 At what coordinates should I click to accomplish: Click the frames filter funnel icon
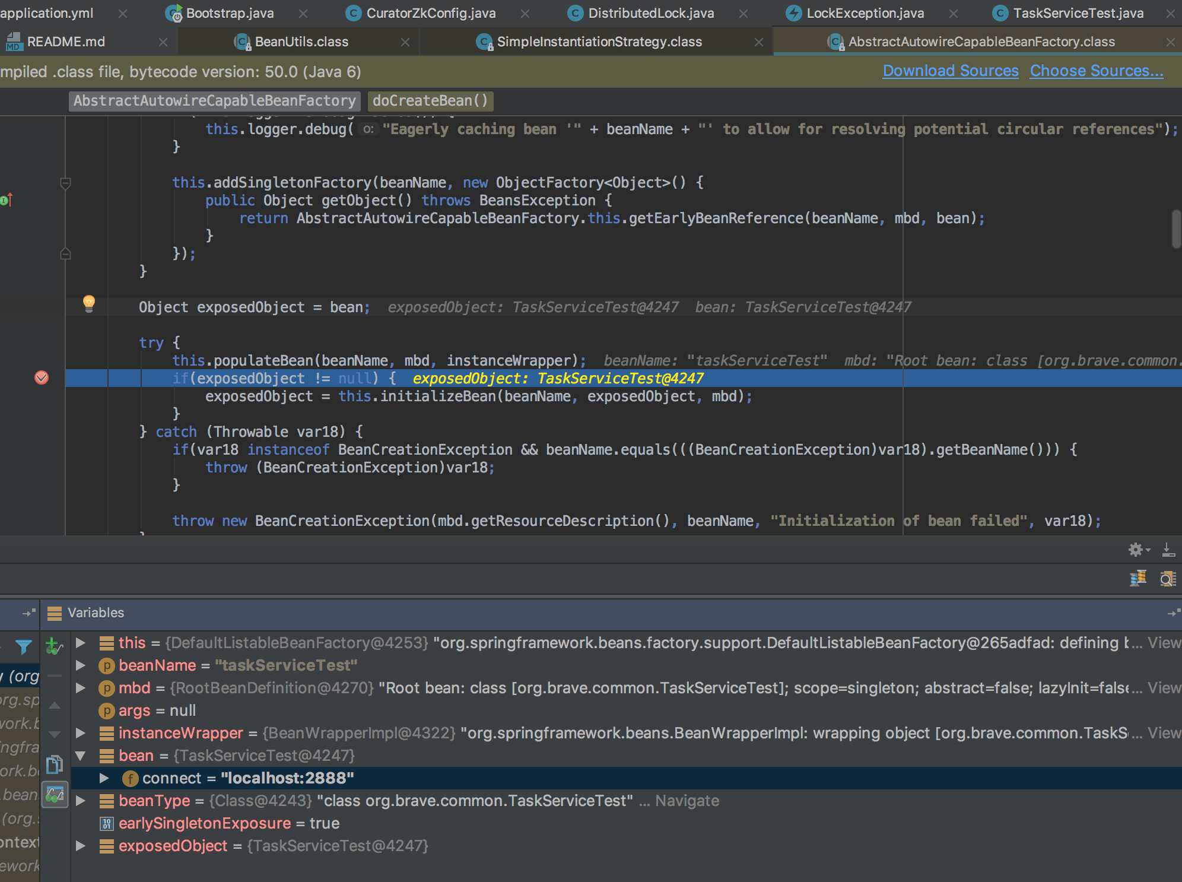pos(24,647)
